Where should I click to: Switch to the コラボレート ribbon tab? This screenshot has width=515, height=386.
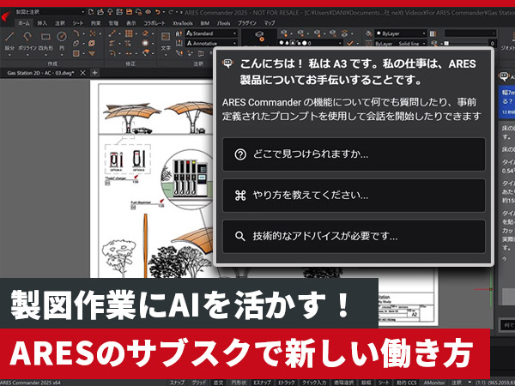[x=154, y=23]
